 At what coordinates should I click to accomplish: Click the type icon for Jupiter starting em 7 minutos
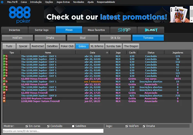click(x=5, y=82)
